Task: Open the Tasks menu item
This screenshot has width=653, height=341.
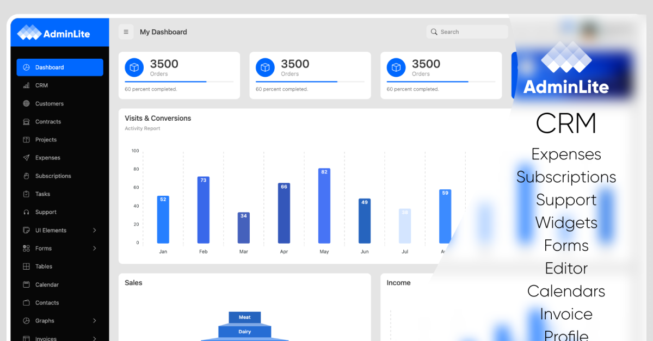Action: click(41, 194)
